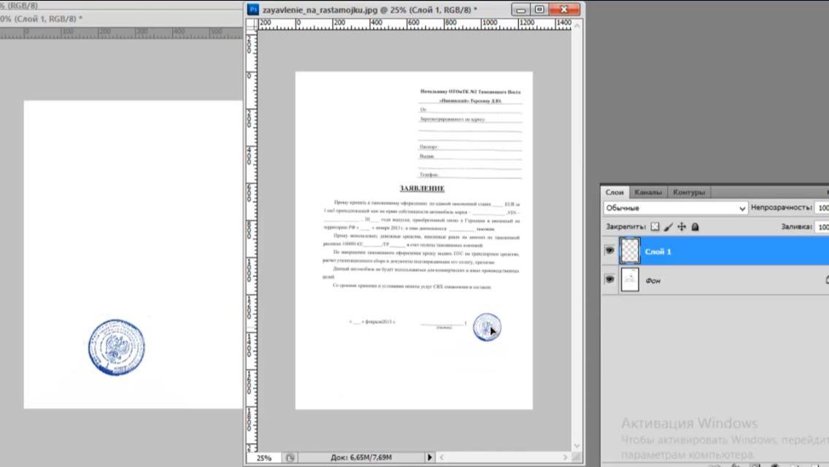This screenshot has height=467, width=829.
Task: Expand the document status info arrow menu
Action: click(429, 458)
